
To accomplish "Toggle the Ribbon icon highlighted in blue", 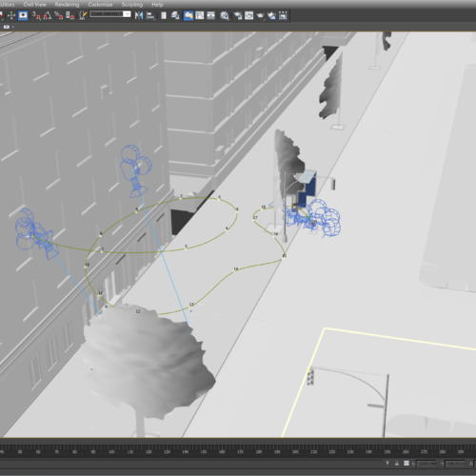I will (188, 15).
